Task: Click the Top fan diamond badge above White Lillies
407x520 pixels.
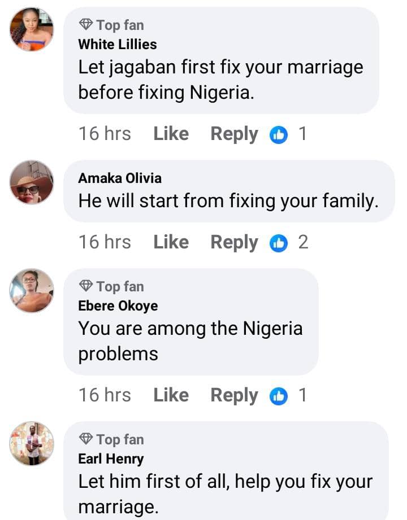Action: pyautogui.click(x=86, y=25)
